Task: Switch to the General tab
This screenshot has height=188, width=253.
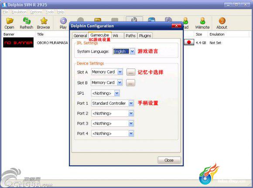Action: click(x=80, y=36)
